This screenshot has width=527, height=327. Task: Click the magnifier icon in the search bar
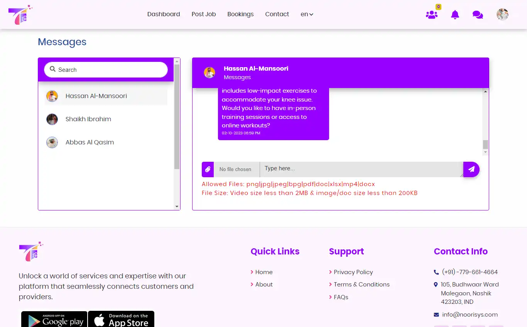pyautogui.click(x=53, y=69)
